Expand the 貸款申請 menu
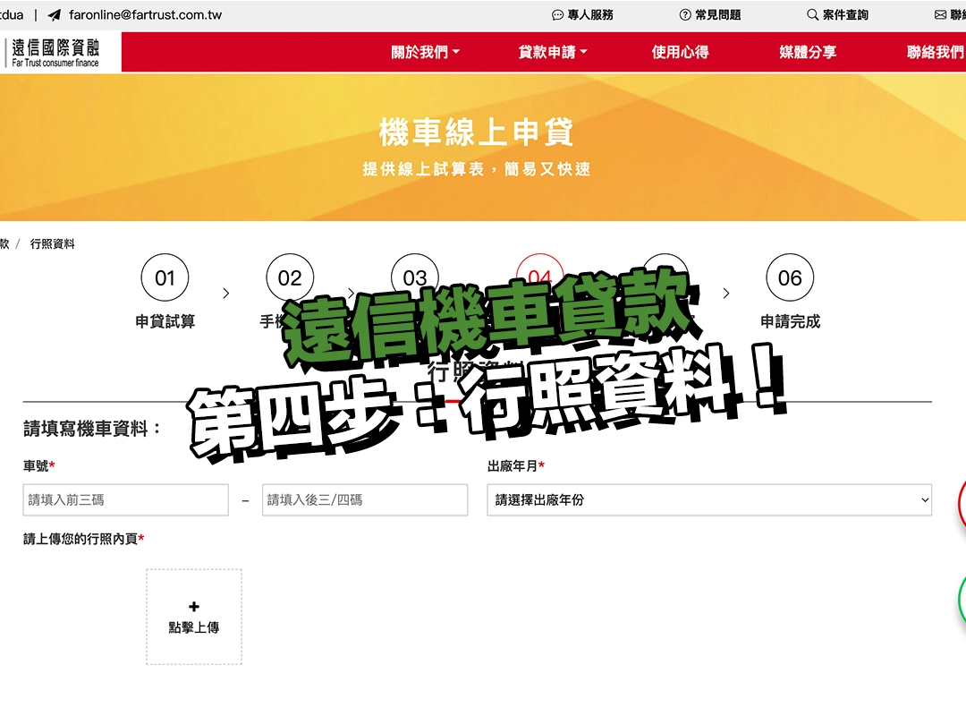The height and width of the screenshot is (716, 966). click(x=553, y=52)
